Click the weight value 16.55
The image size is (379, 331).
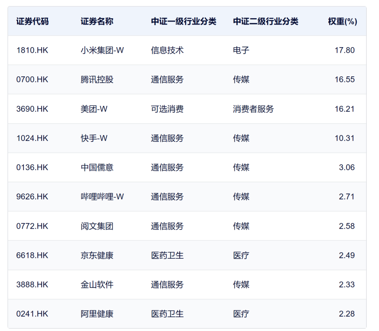(x=345, y=80)
